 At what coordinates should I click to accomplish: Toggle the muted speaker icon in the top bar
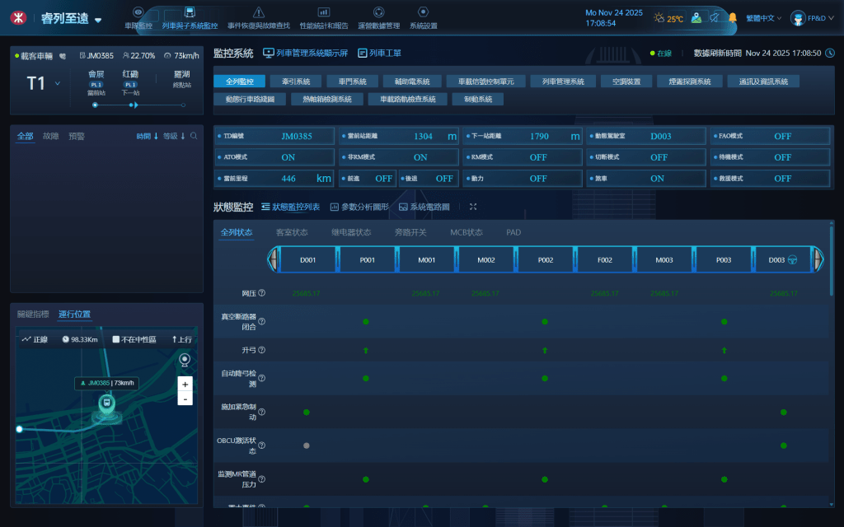click(715, 17)
